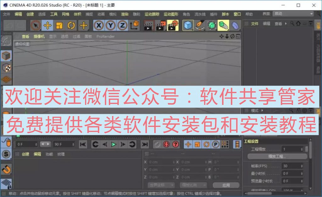
Task: Select the Scale tool in top toolbar
Action: click(59, 26)
